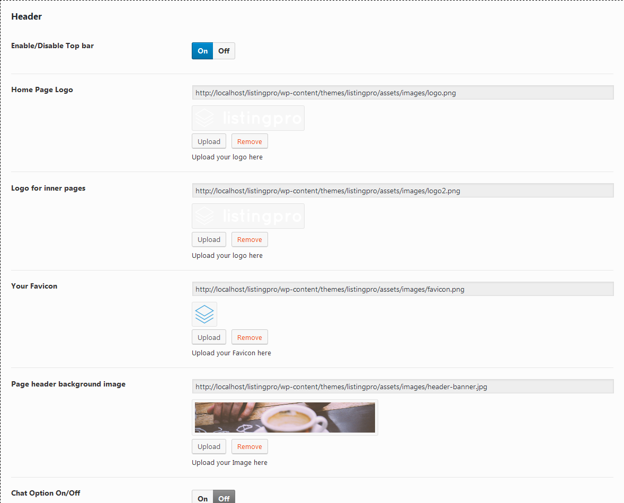Set Chat Option to Off
Screen dimensions: 624x503
click(224, 498)
